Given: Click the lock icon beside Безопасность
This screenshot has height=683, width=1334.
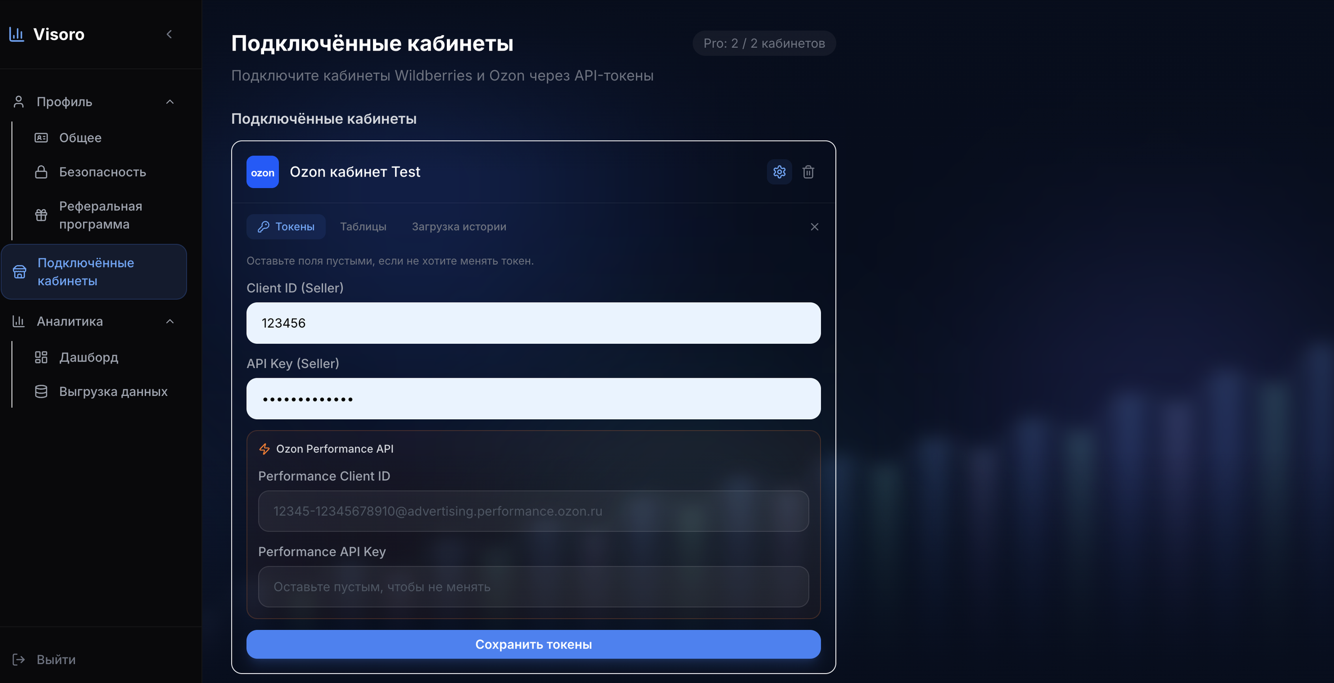Looking at the screenshot, I should [x=41, y=172].
